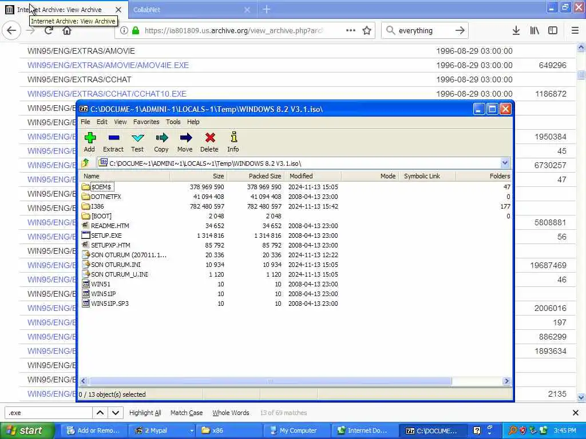Image resolution: width=586 pixels, height=439 pixels.
Task: Select the SETUP.EXE file
Action: [x=102, y=235]
